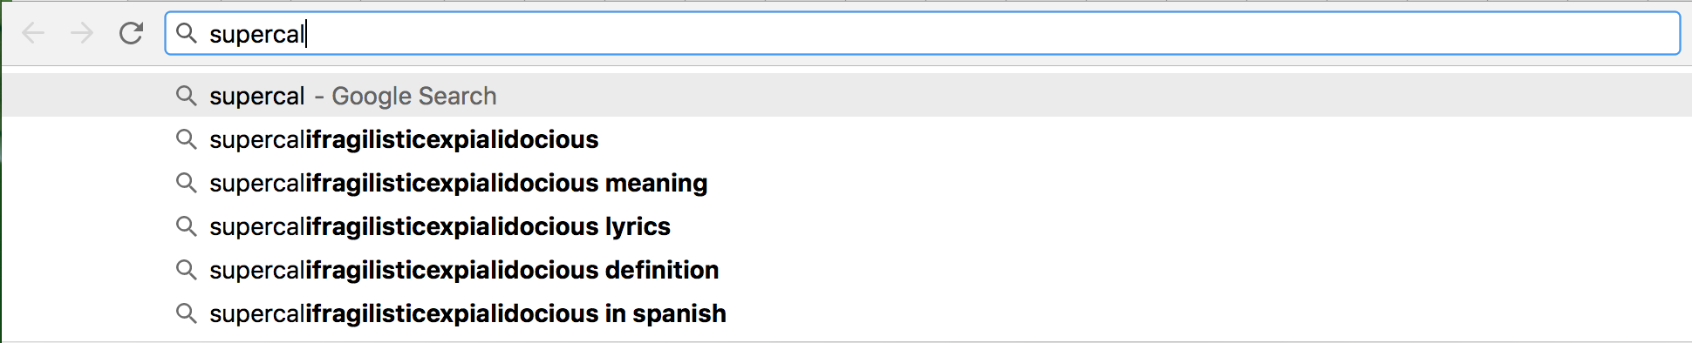Viewport: 1692px width, 343px height.
Task: Click the empty part of the highlighted suggestion row
Action: click(x=1090, y=95)
